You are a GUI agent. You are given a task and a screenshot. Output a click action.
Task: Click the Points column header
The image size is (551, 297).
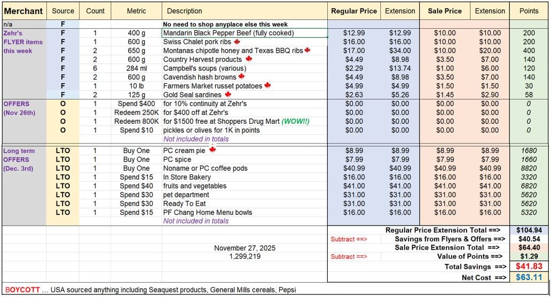click(x=529, y=11)
